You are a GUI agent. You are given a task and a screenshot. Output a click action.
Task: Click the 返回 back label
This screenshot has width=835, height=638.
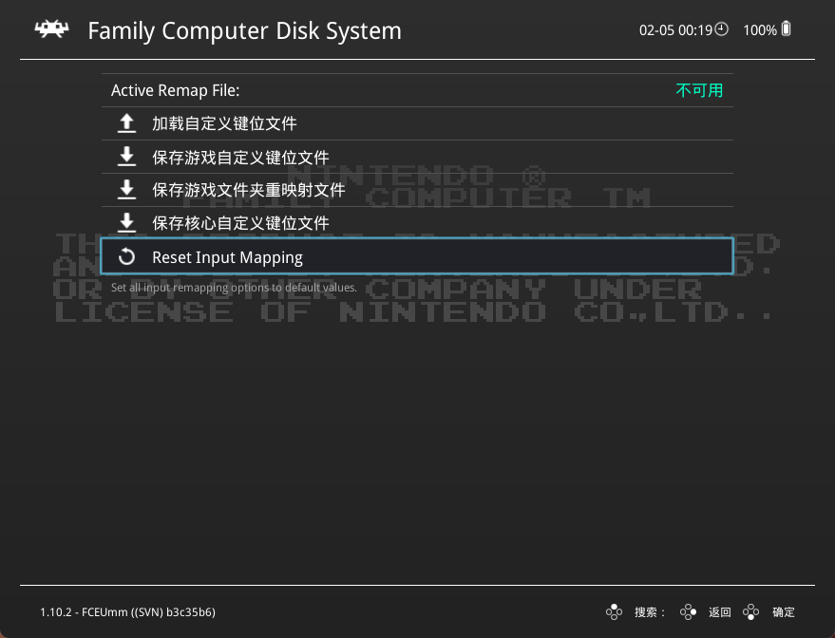719,612
